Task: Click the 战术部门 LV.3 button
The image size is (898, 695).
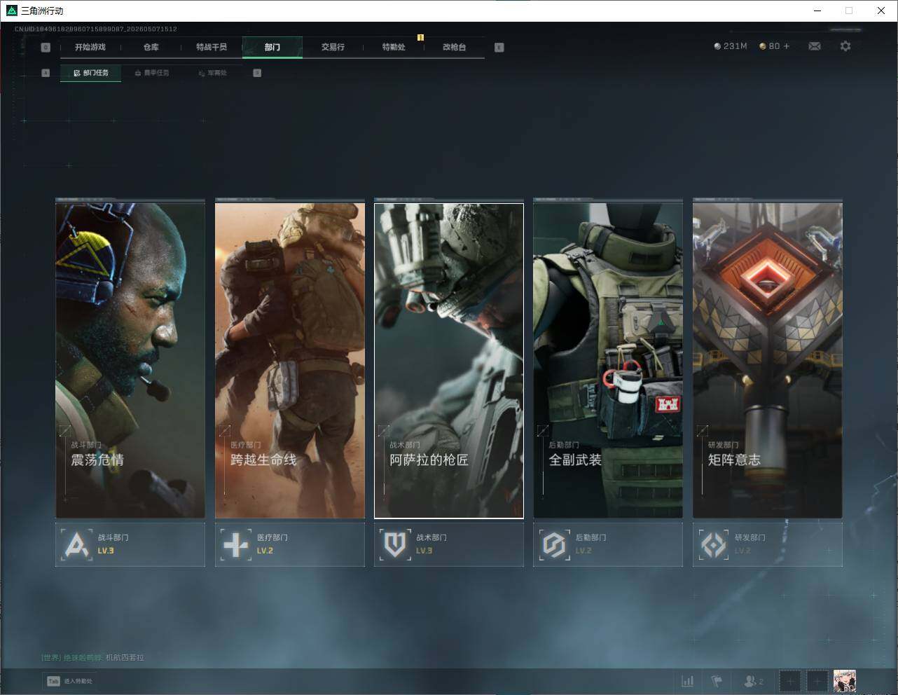Action: (x=449, y=544)
